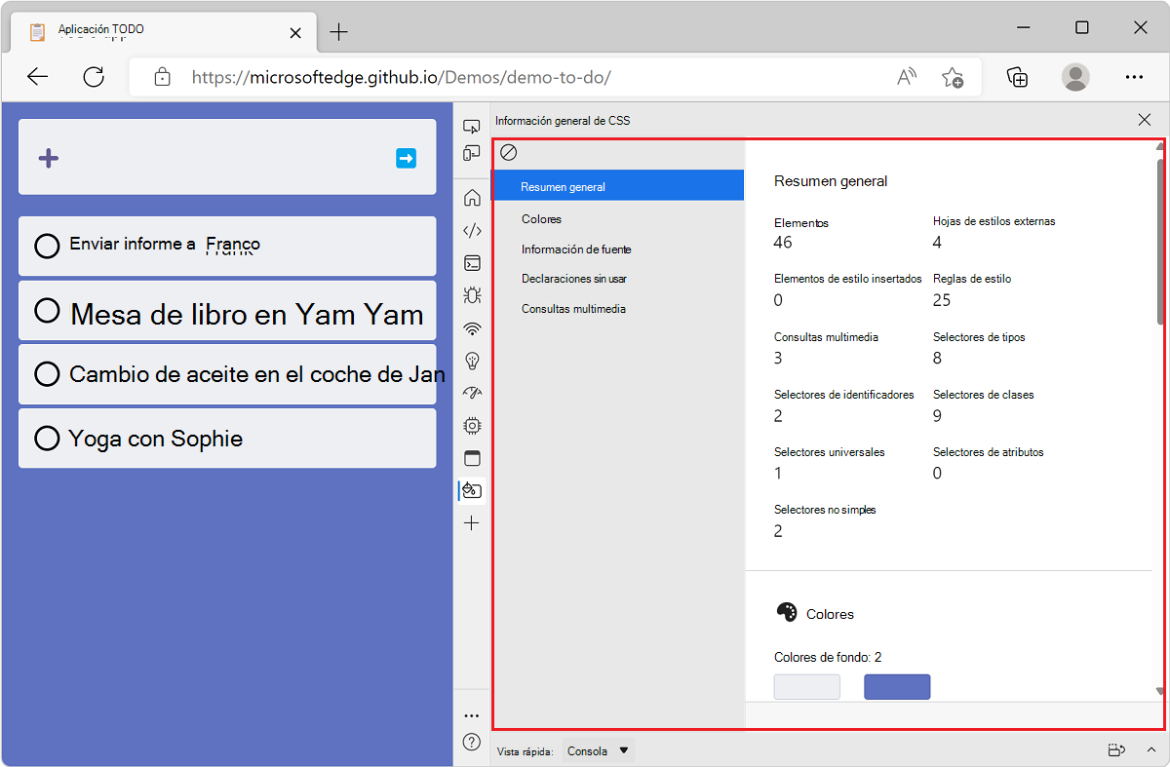The width and height of the screenshot is (1170, 767).
Task: Select Colores section in sidebar
Action: [x=618, y=219]
